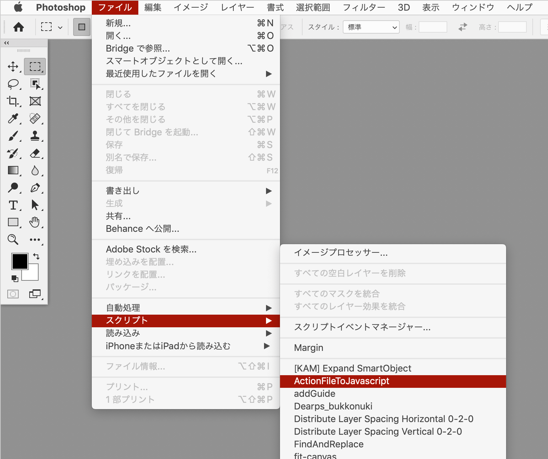The image size is (548, 459).
Task: Select the Object Selection tool
Action: coord(35,84)
